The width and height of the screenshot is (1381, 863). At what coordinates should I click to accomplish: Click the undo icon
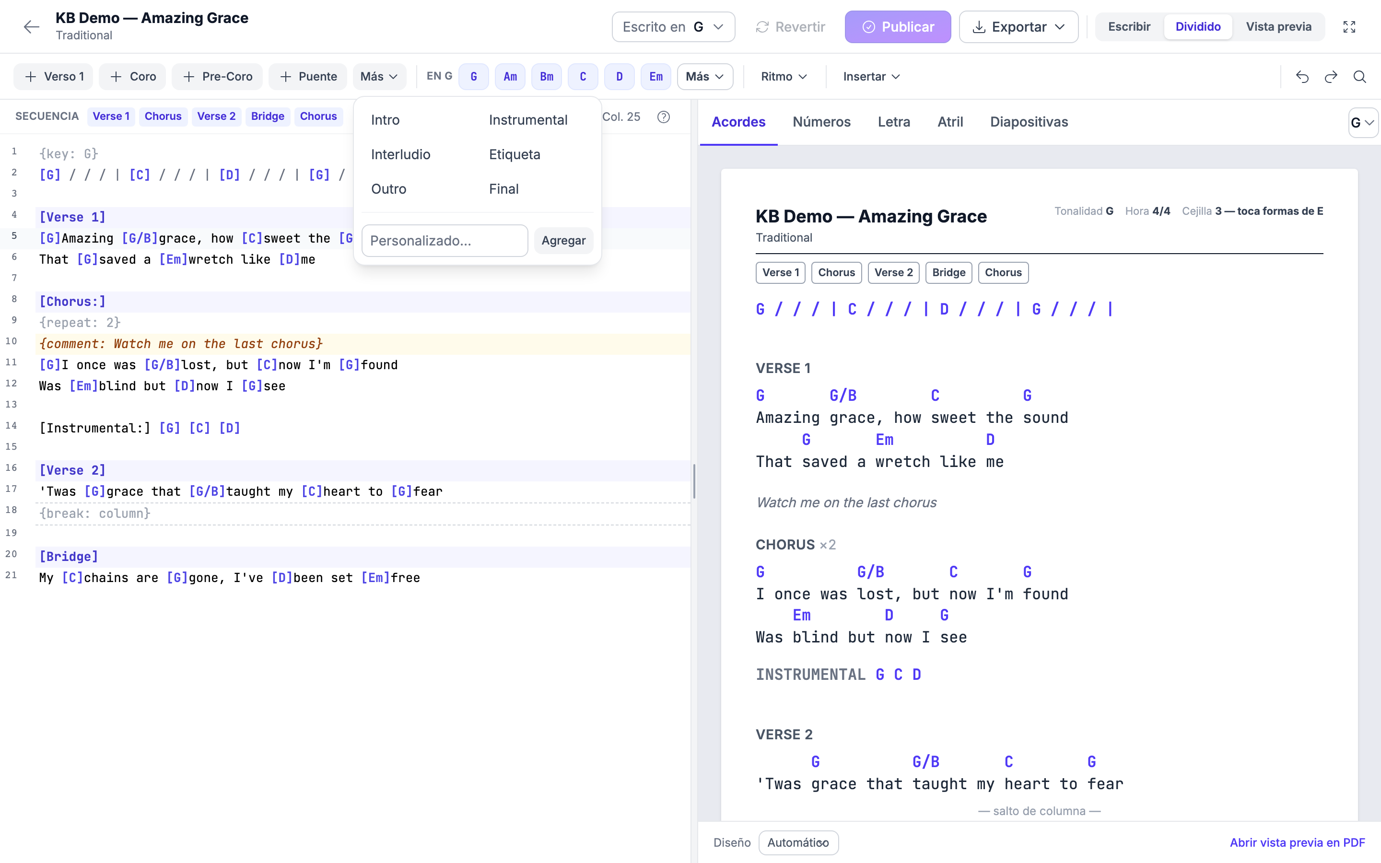pos(1302,77)
